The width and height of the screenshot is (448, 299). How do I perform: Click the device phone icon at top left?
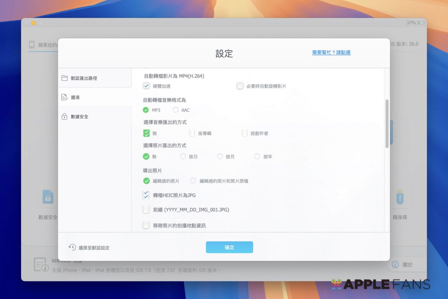[x=32, y=45]
